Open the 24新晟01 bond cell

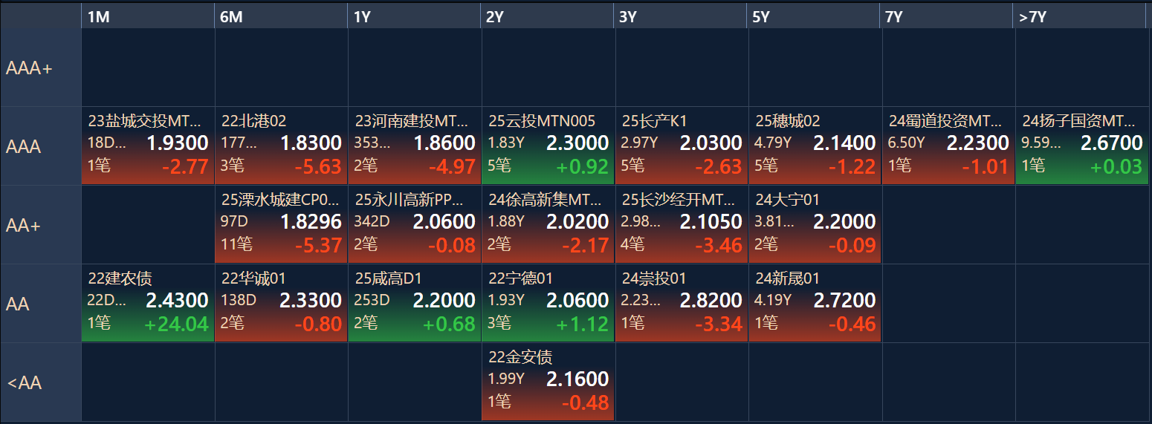coord(815,304)
